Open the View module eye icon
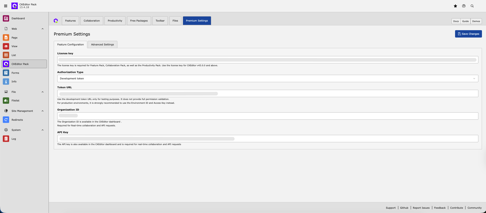Screen dimensions: 486x213 6,46
